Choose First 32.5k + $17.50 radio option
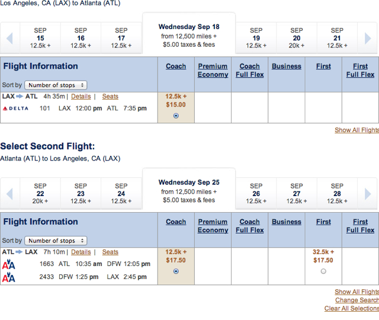 coord(323,271)
